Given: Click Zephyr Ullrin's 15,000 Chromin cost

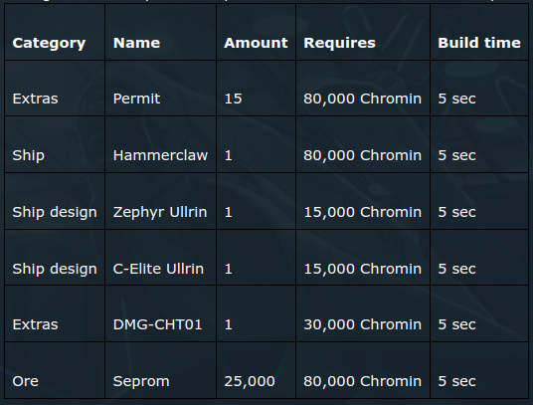Looking at the screenshot, I should [363, 201].
